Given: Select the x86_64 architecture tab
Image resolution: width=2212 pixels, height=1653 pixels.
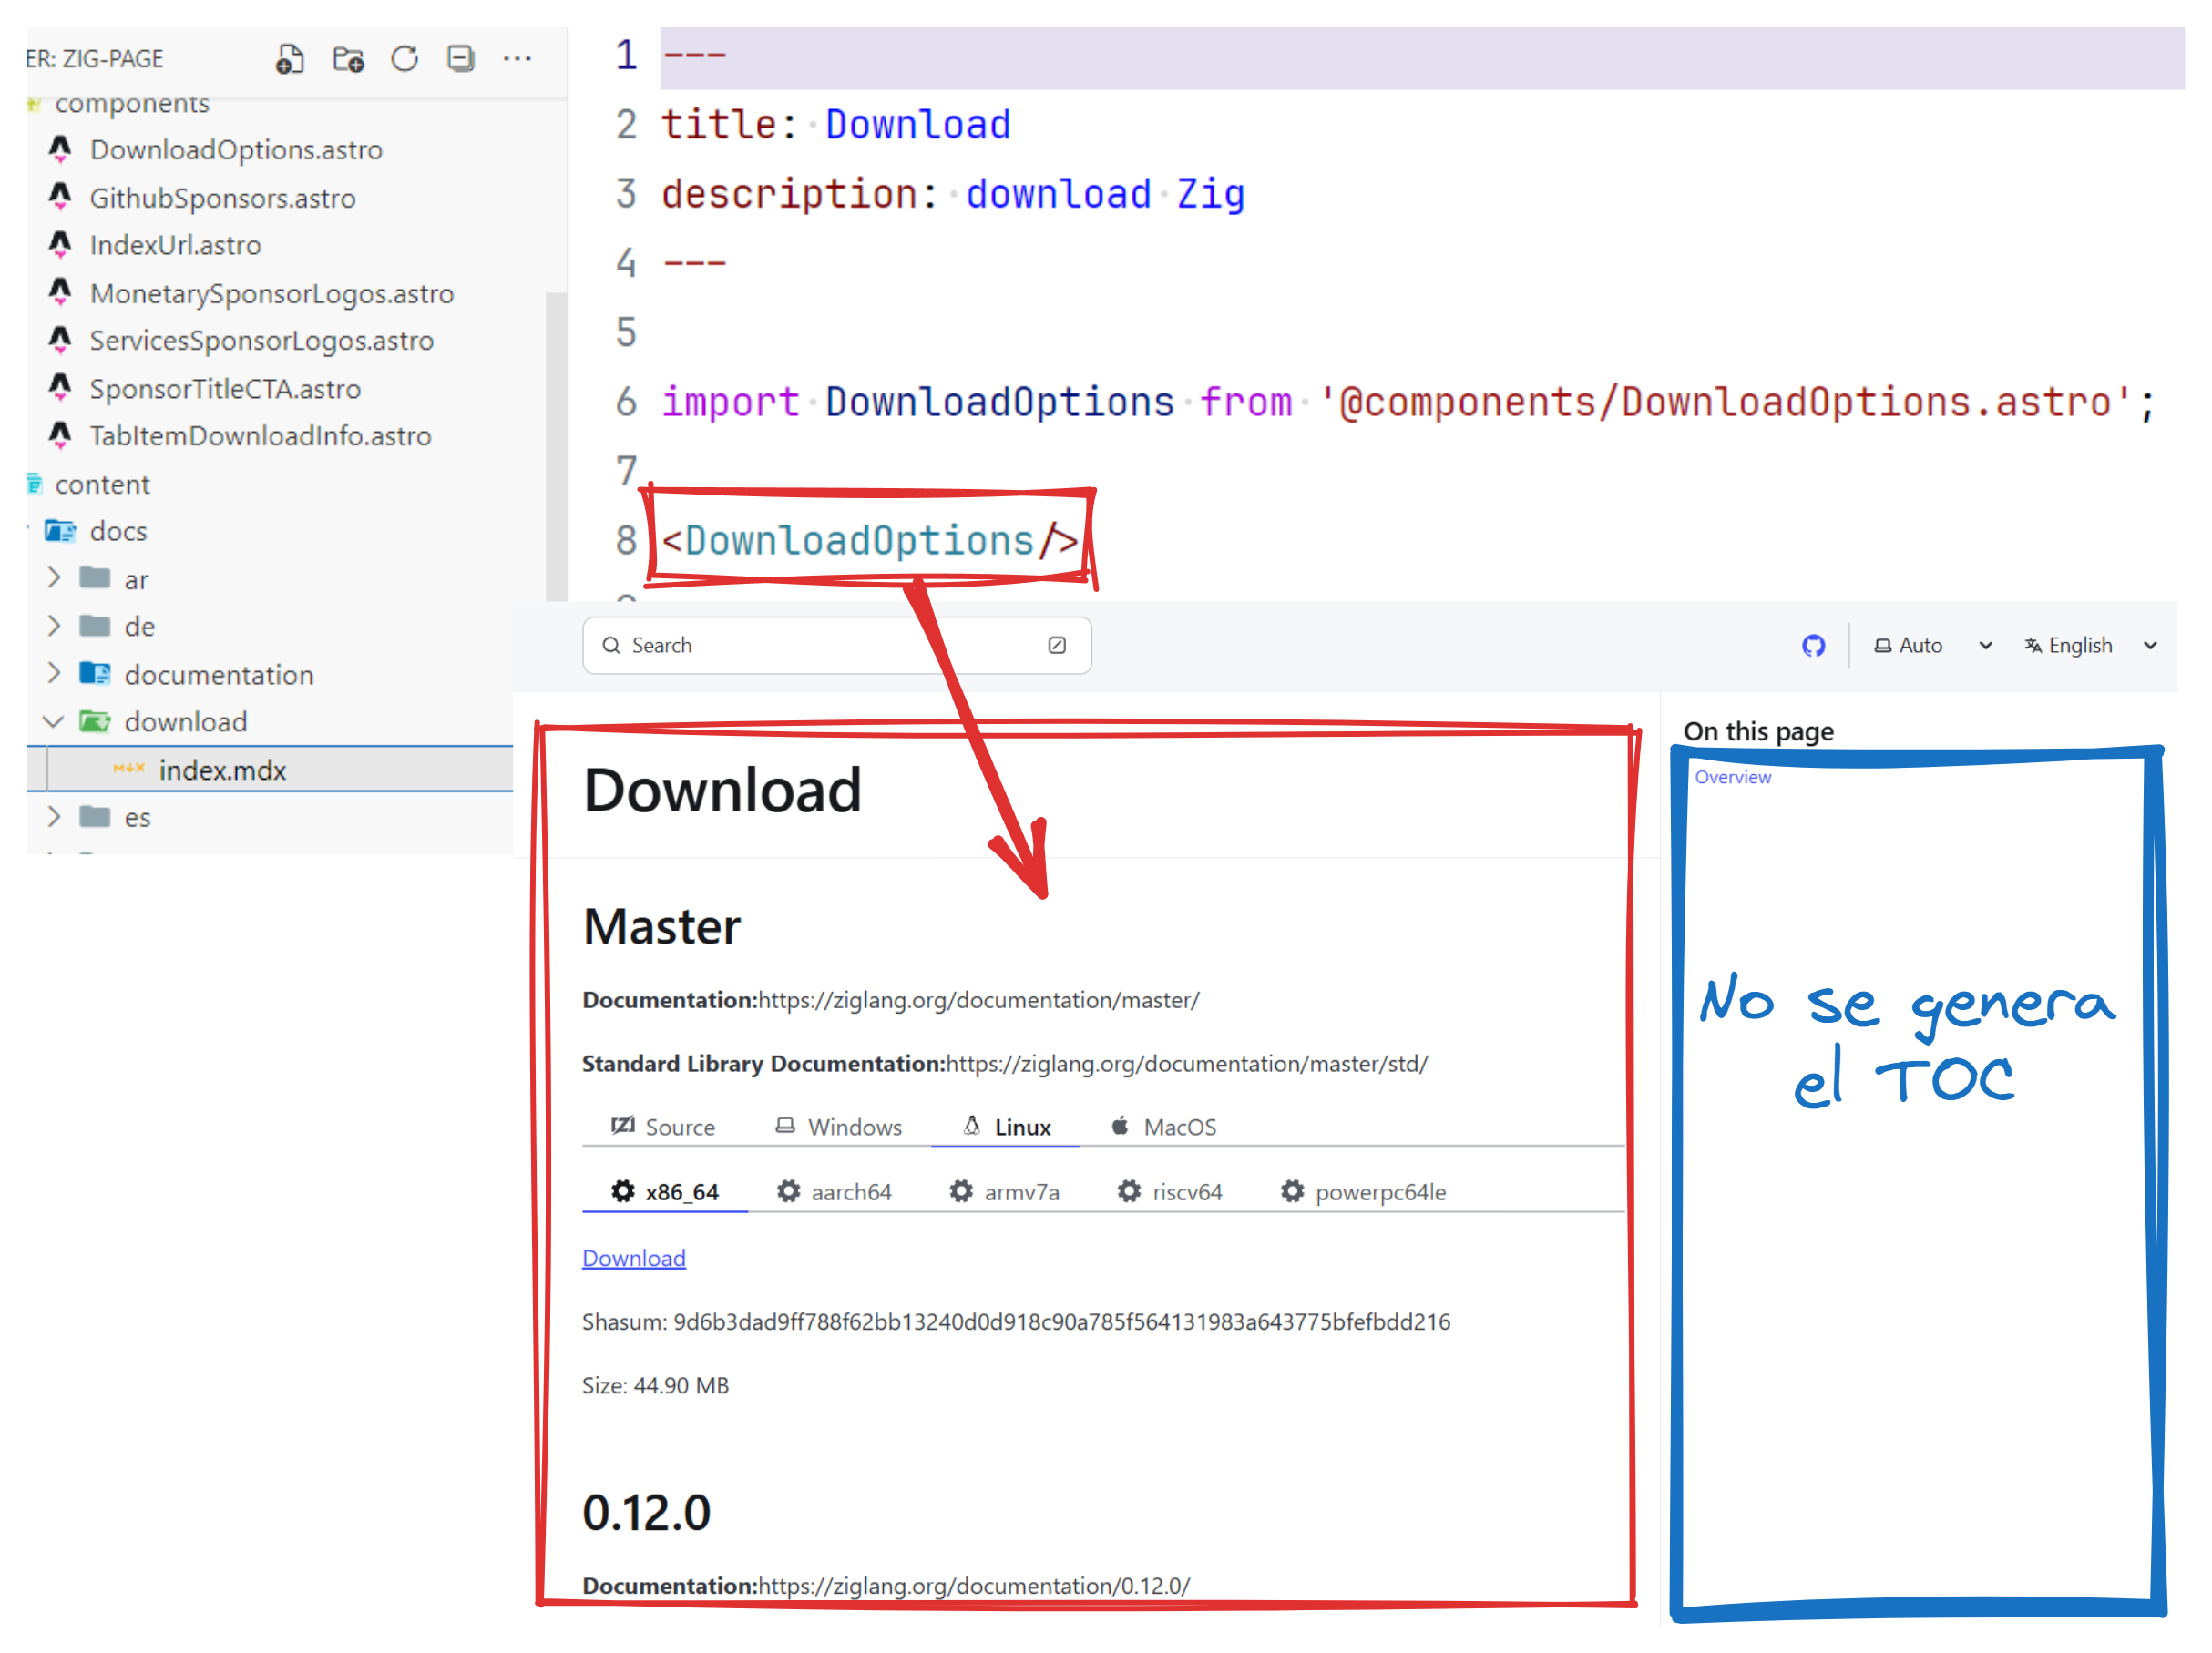Looking at the screenshot, I should (665, 1191).
